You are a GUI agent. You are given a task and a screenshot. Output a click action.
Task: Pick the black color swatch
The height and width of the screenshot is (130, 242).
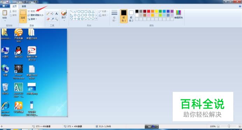(137, 11)
